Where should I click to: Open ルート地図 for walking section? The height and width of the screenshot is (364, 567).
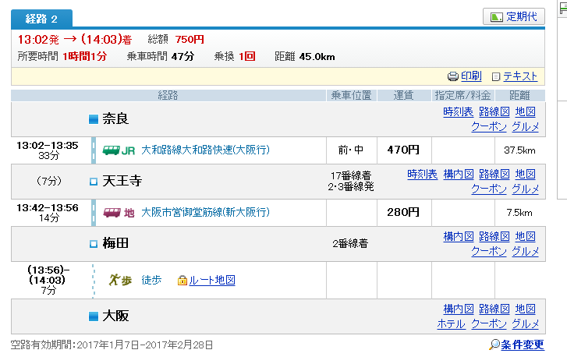(212, 281)
